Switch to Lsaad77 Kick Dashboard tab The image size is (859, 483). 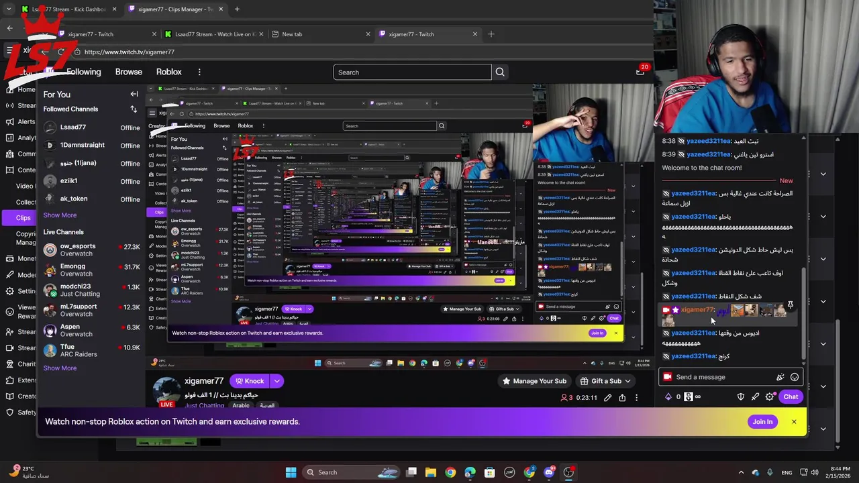pos(68,9)
